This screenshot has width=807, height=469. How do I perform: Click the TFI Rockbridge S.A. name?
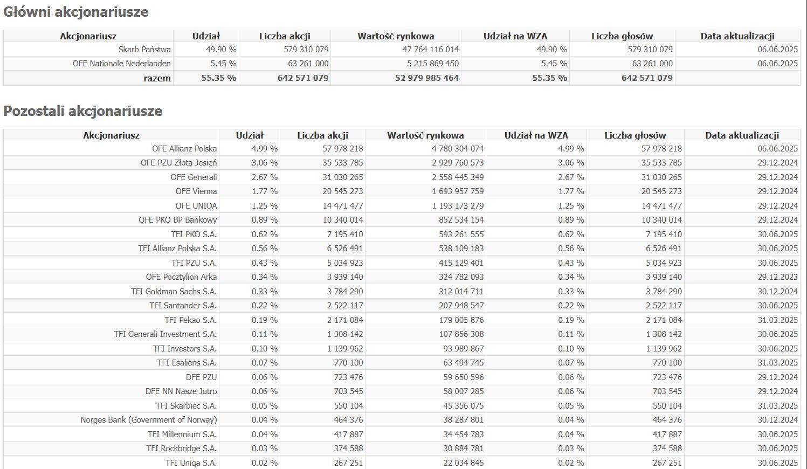coord(181,449)
